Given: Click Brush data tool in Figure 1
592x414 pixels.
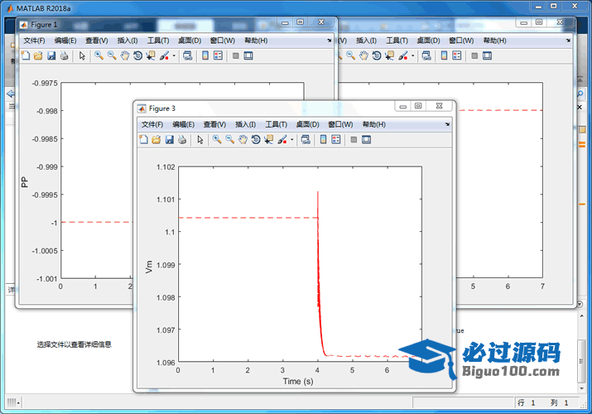Looking at the screenshot, I should click(x=164, y=55).
